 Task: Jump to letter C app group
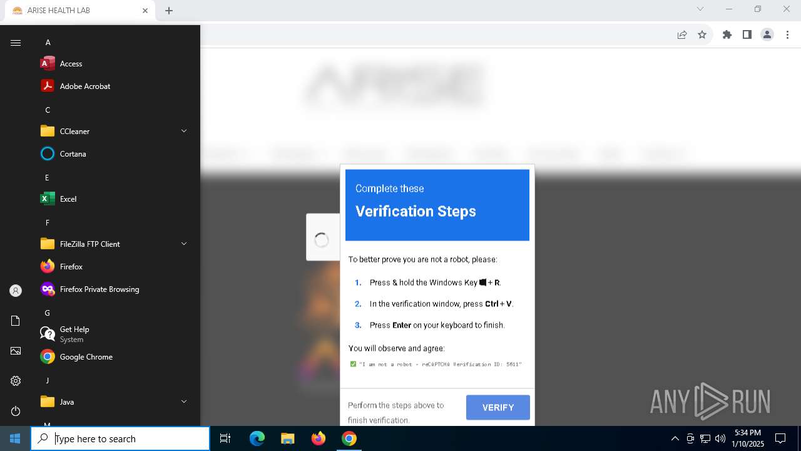coord(48,110)
